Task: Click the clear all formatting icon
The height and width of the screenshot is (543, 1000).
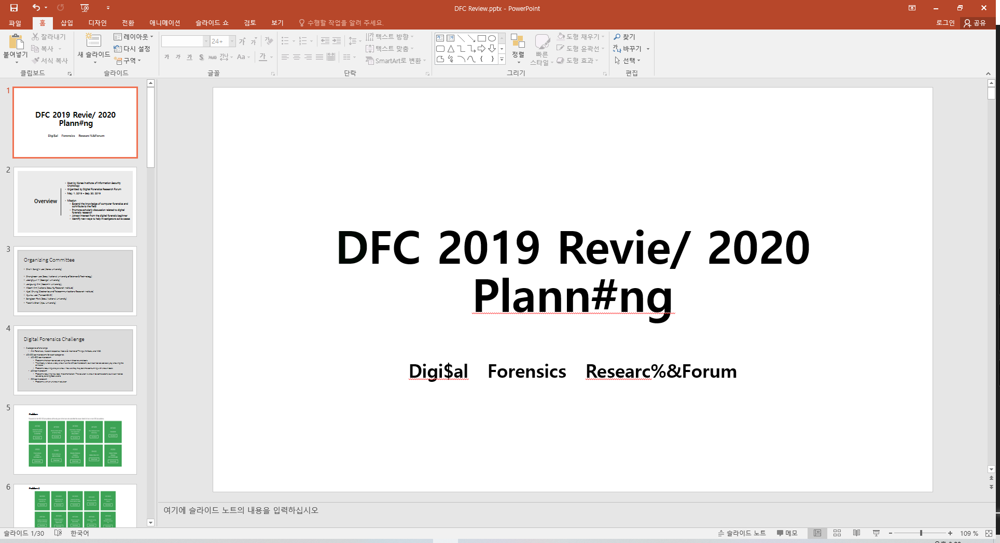Action: [269, 41]
